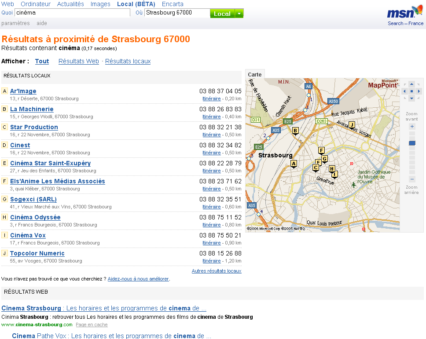The width and height of the screenshot is (426, 339).
Task: Pan the map diagonally north-west
Action: click(x=405, y=84)
